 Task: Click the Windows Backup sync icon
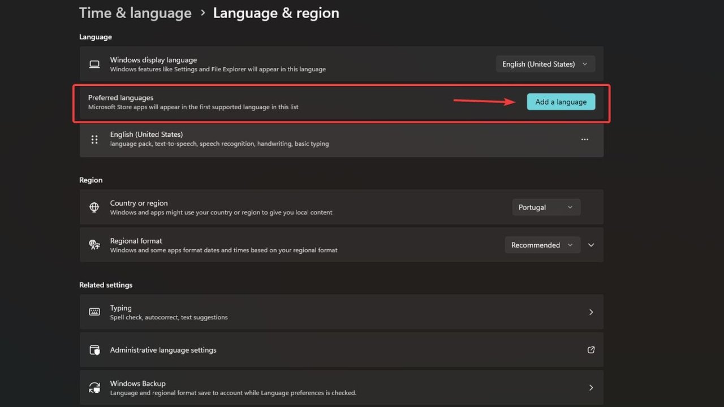[94, 388]
